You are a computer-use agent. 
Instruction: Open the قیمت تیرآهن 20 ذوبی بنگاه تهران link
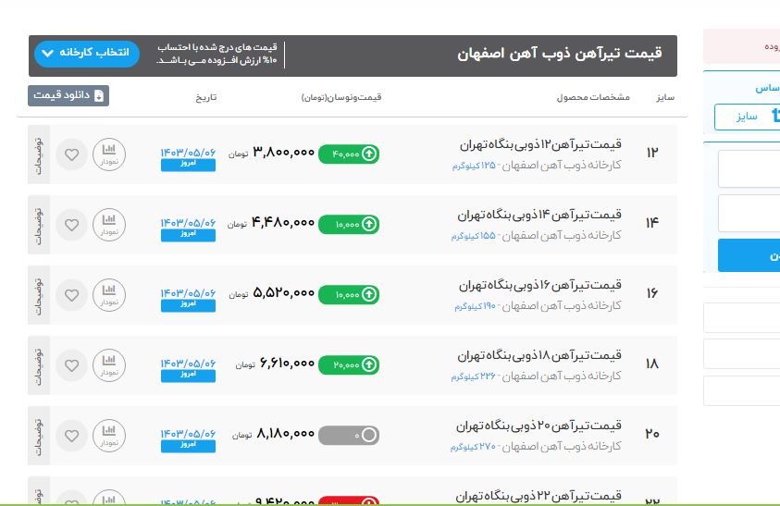(540, 426)
